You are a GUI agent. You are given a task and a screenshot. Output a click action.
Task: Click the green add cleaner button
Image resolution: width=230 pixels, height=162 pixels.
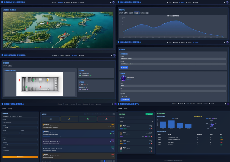point(149,114)
